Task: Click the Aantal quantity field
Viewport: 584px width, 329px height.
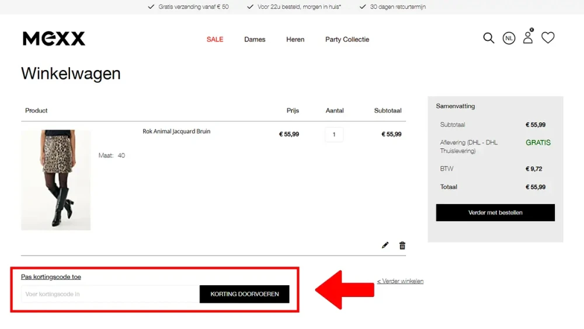Action: [334, 135]
